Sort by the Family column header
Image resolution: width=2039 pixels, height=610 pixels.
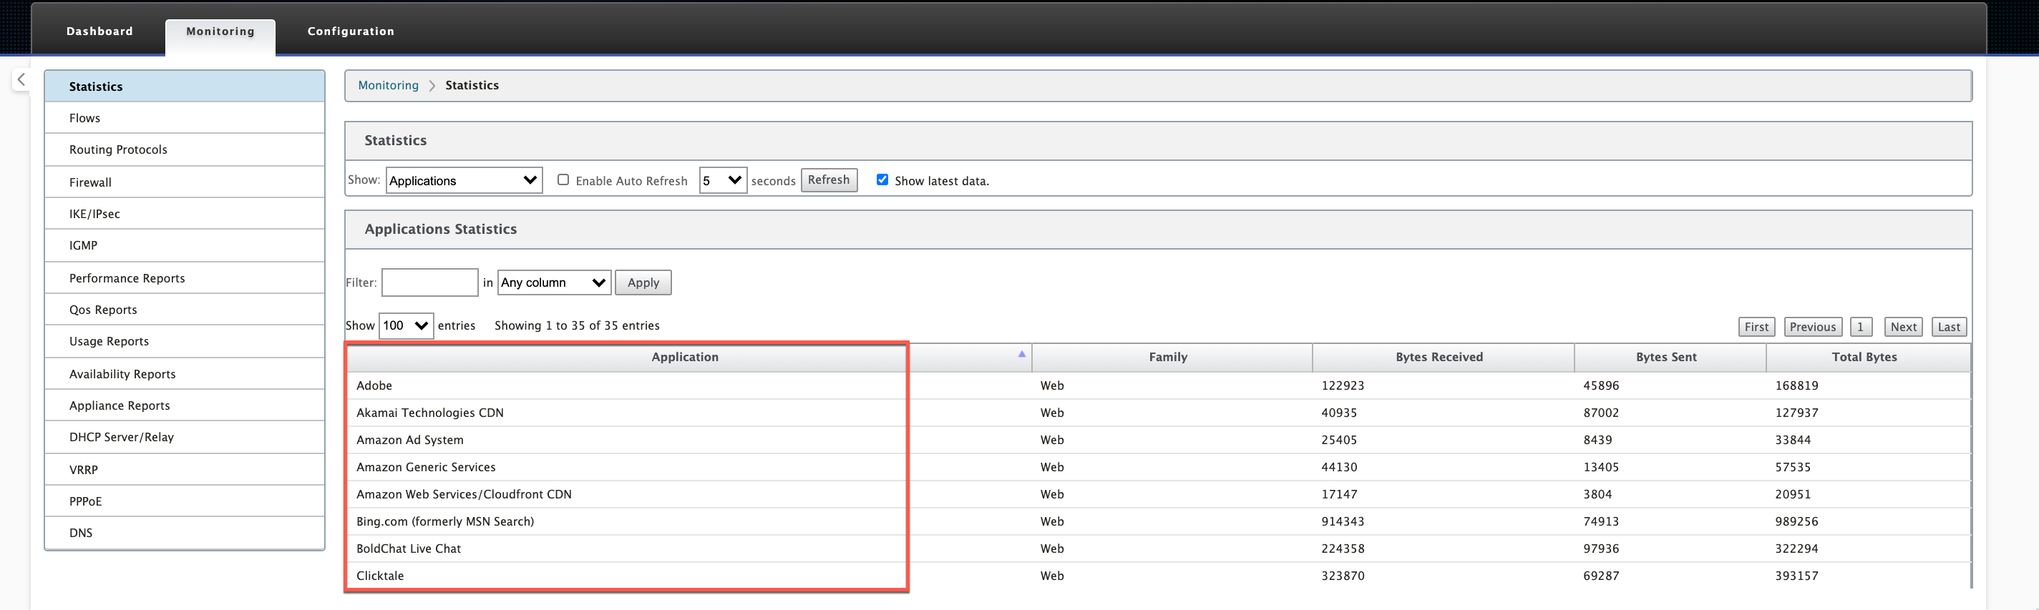coord(1172,357)
